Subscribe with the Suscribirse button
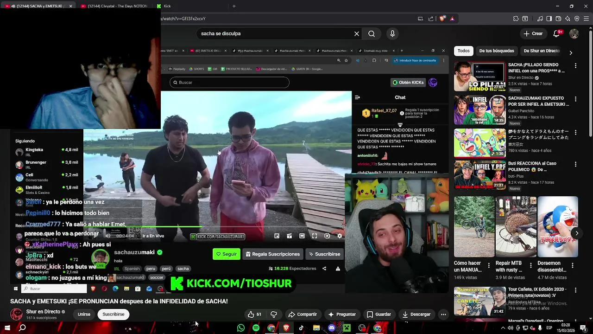 pyautogui.click(x=114, y=315)
